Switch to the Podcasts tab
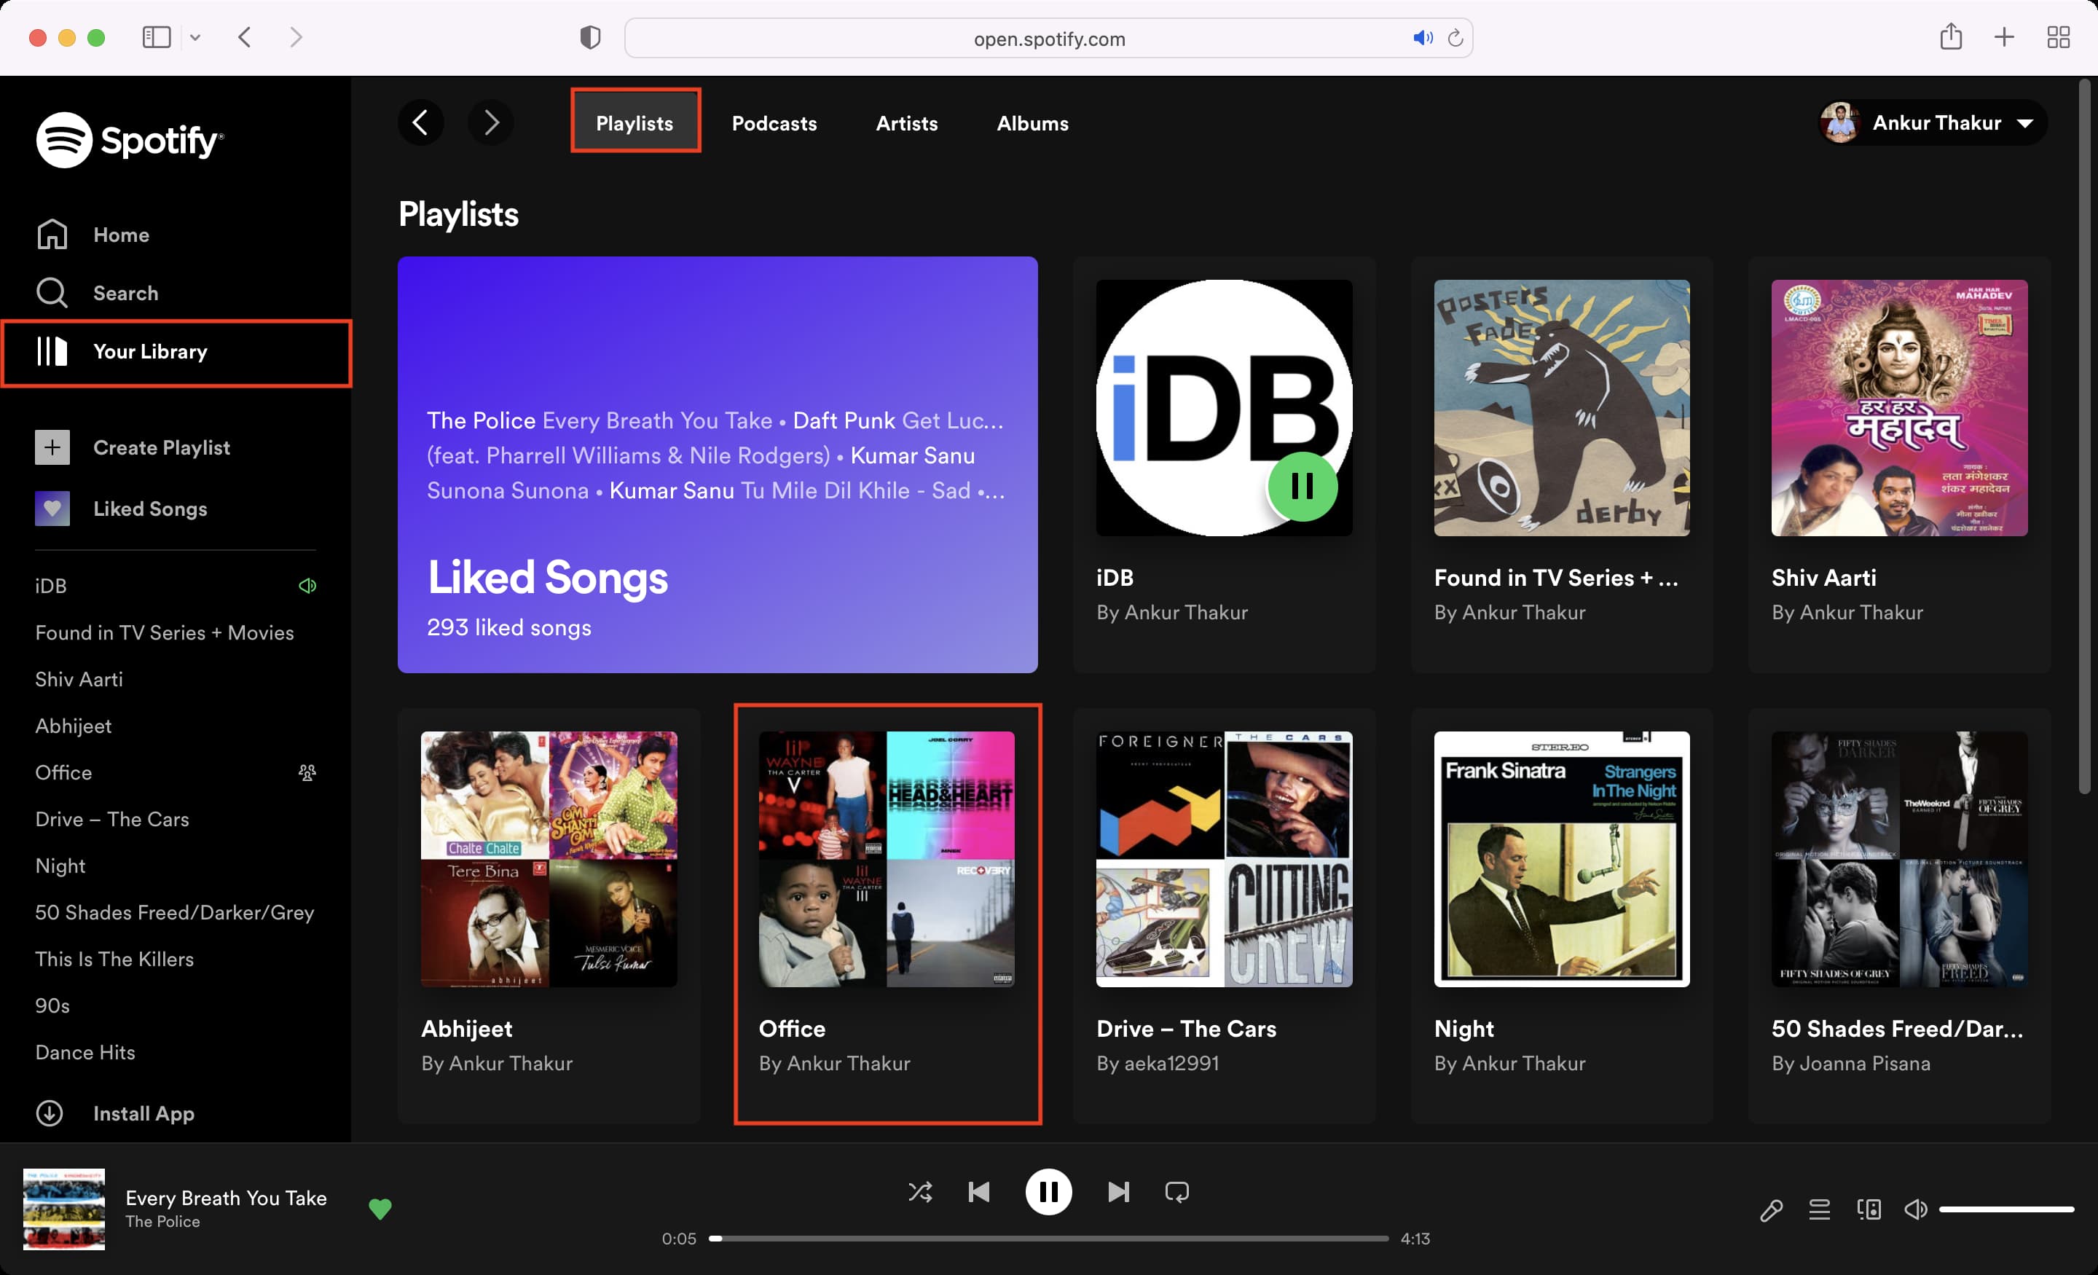 774,124
